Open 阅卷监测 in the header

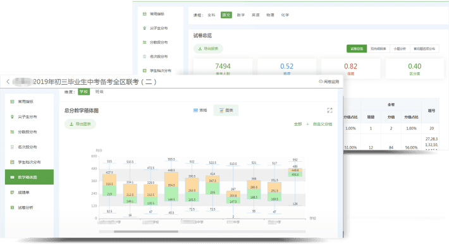pos(329,82)
